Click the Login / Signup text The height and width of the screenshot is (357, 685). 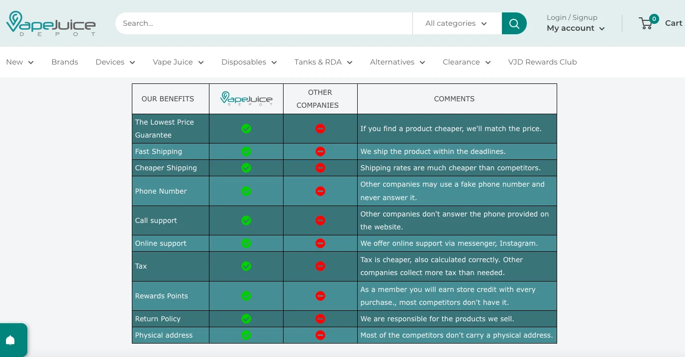(572, 17)
